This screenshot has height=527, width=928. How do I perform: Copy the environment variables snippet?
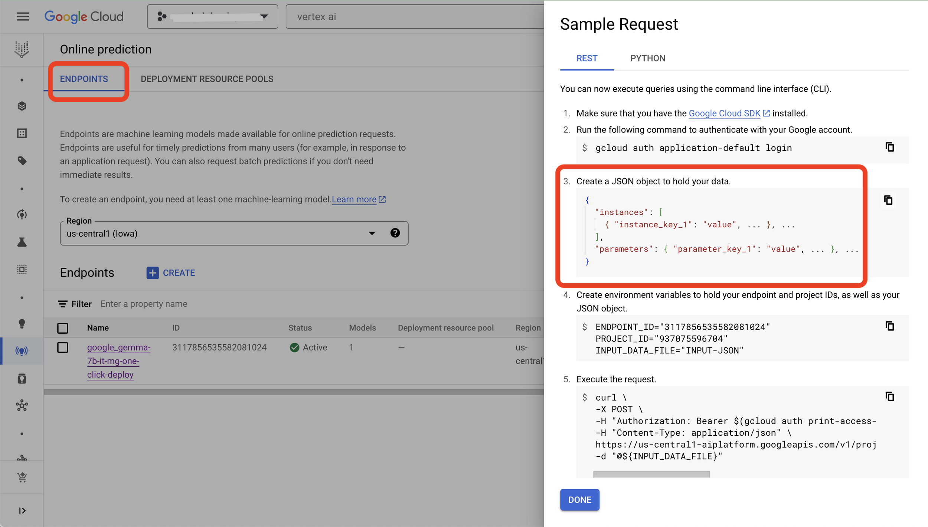[890, 326]
